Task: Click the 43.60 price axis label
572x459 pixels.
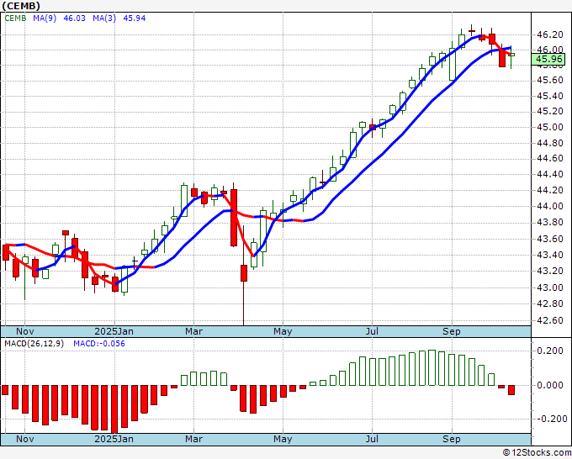Action: click(550, 239)
